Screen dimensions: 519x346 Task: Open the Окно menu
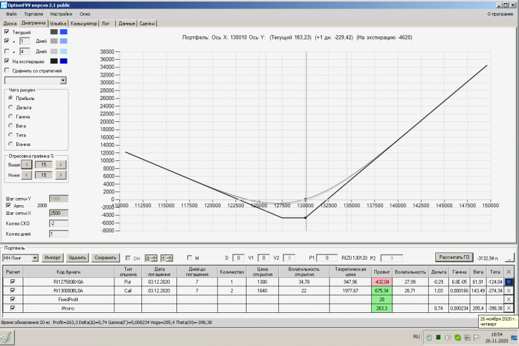tap(85, 14)
